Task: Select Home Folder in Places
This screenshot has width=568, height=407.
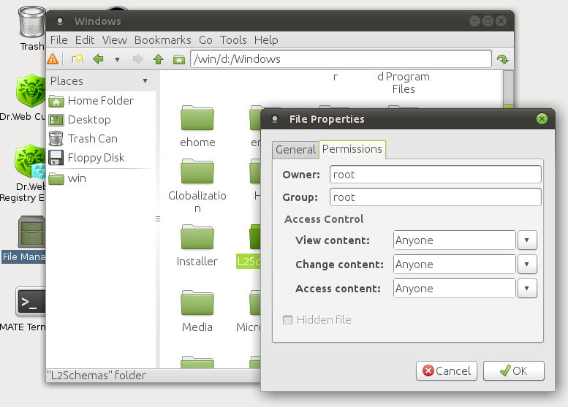Action: (x=101, y=101)
